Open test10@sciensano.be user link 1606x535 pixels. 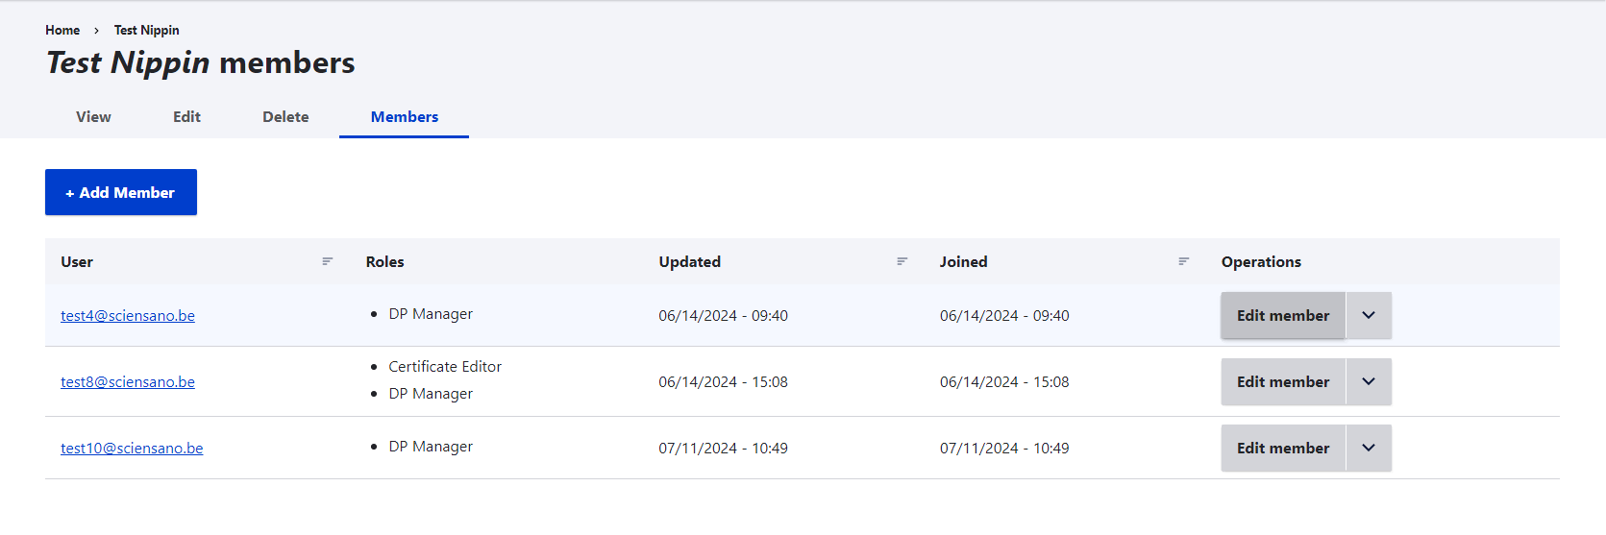(x=132, y=449)
